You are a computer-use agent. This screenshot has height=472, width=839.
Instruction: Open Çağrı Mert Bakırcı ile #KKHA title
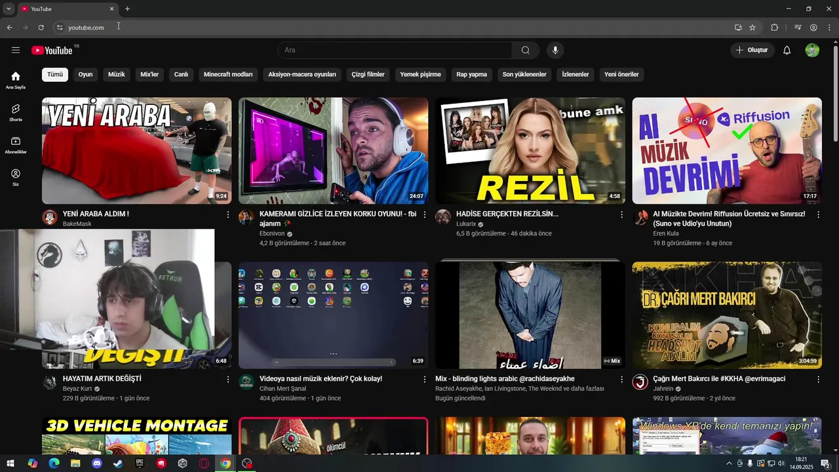click(x=719, y=379)
